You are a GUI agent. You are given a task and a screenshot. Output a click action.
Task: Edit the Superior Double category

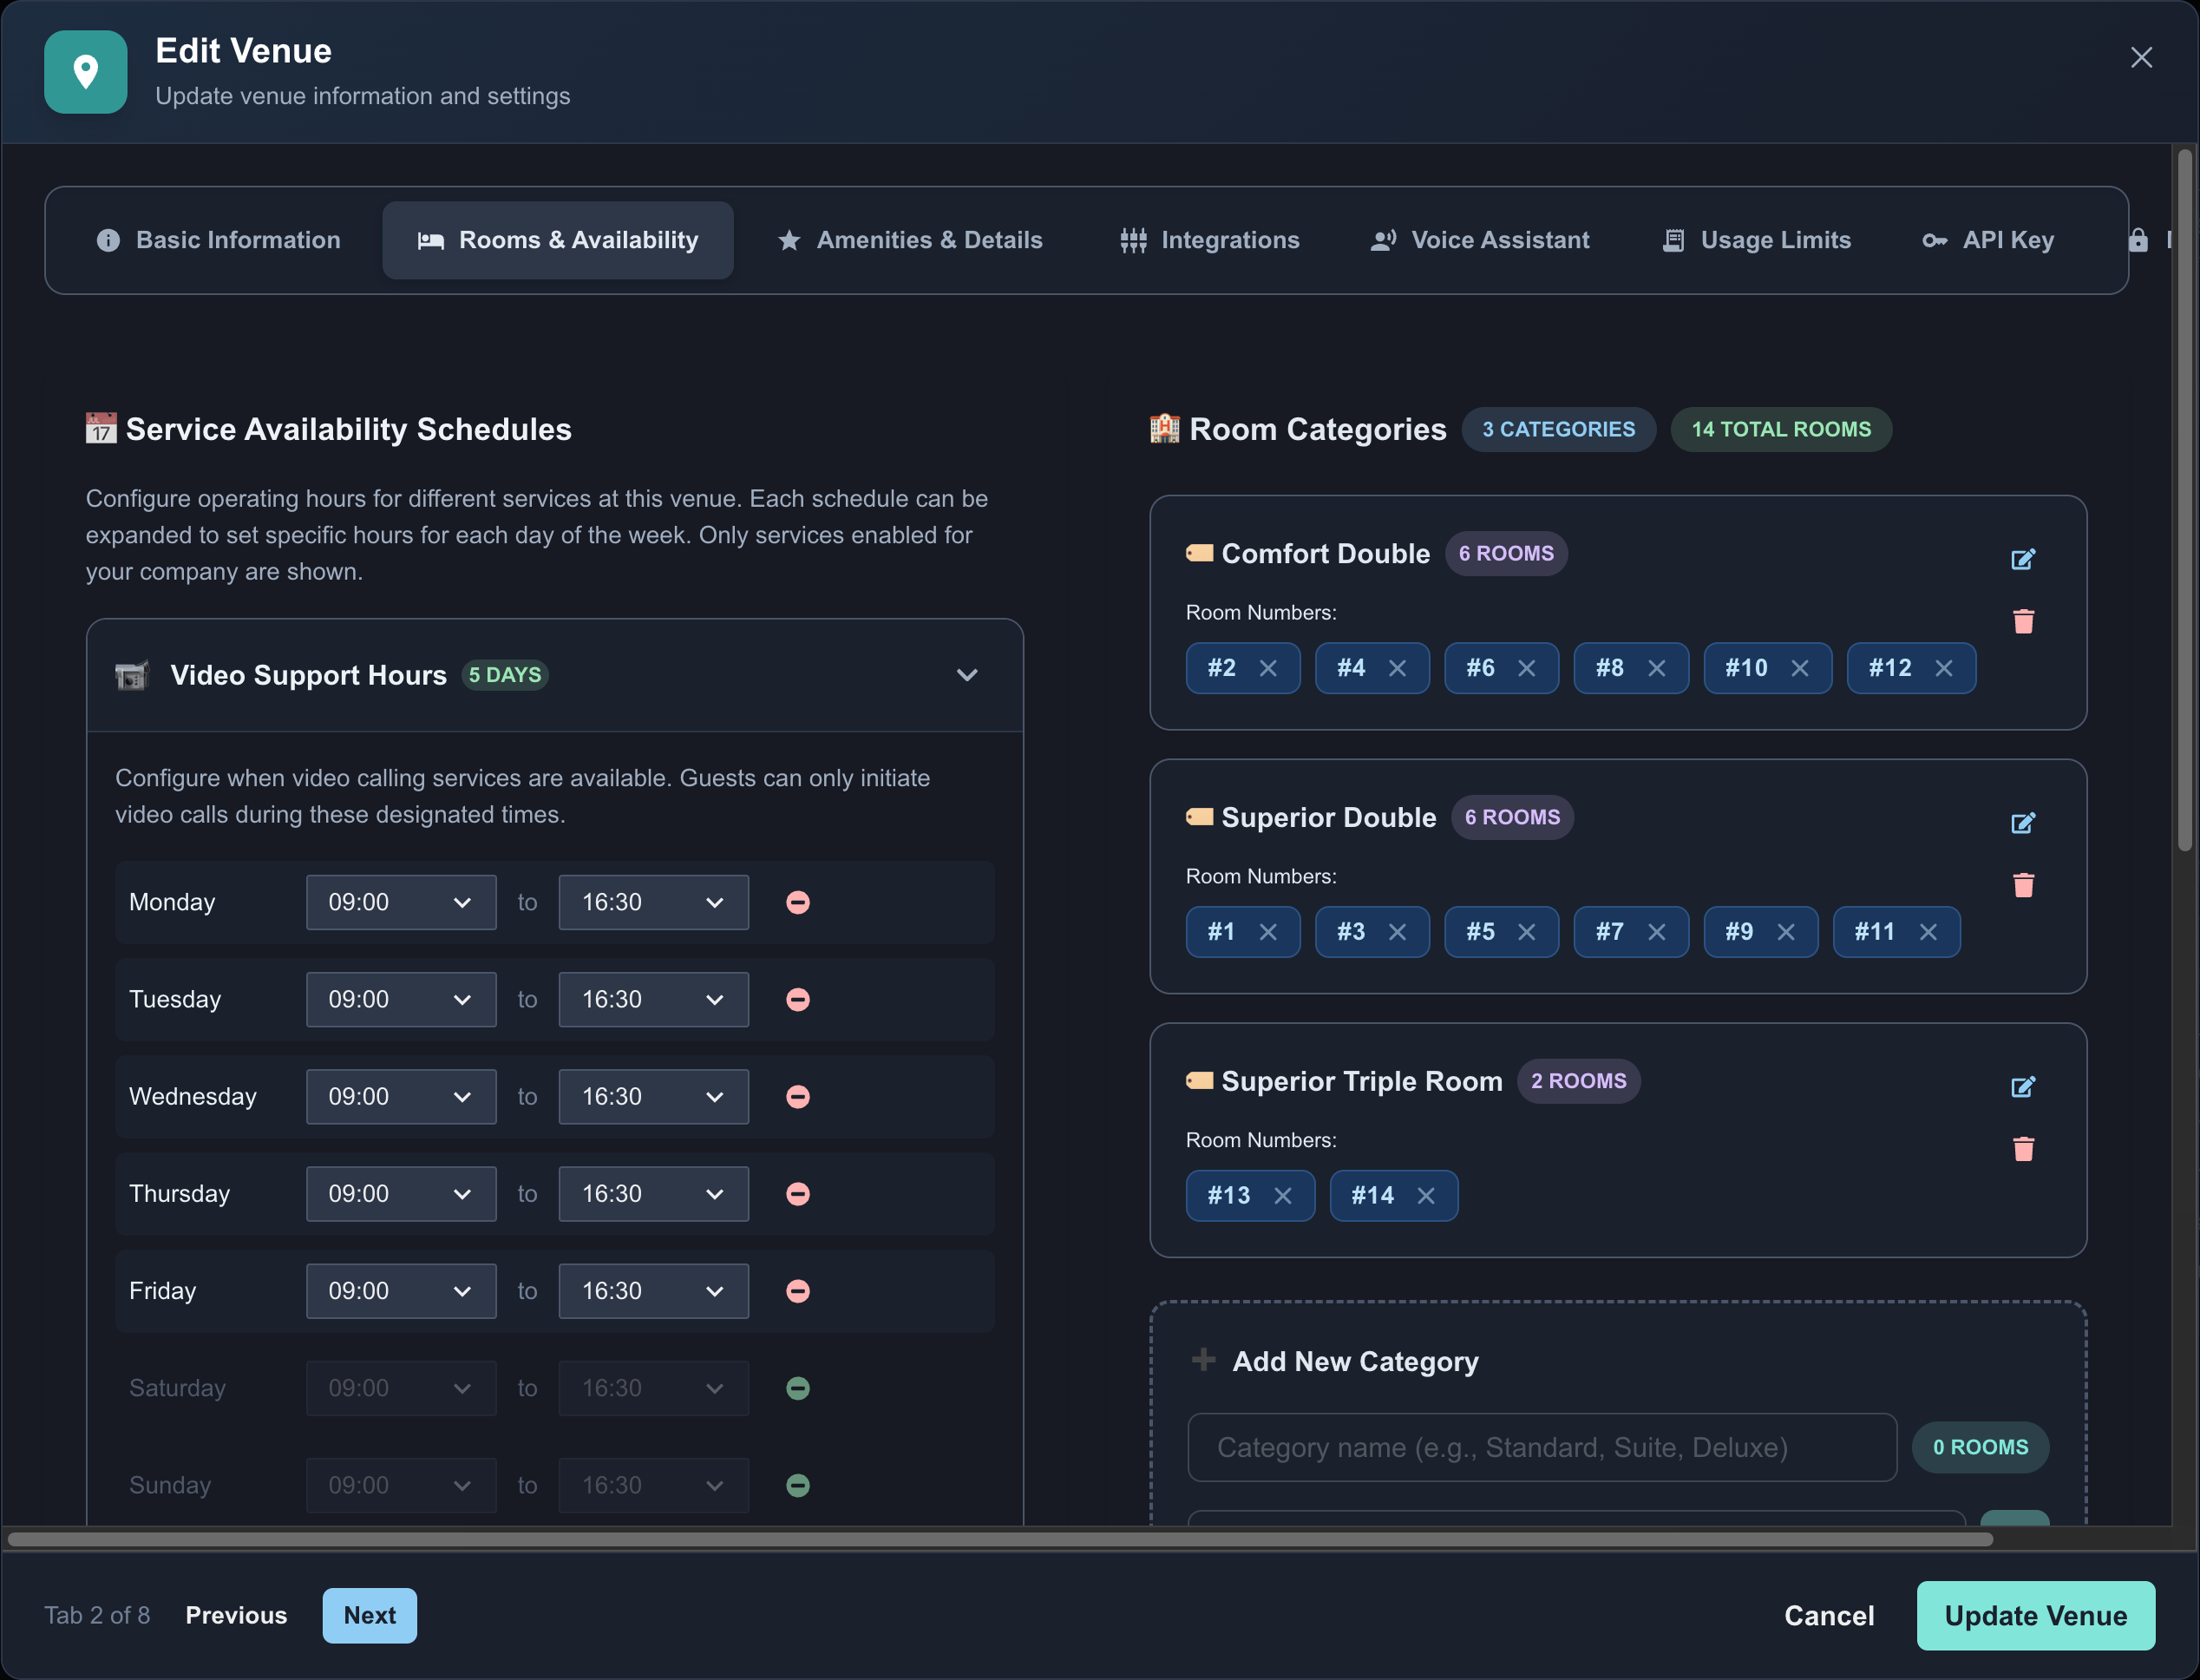tap(2023, 823)
